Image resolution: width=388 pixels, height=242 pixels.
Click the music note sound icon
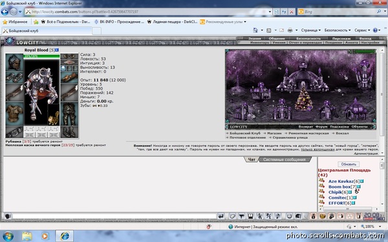(x=278, y=216)
